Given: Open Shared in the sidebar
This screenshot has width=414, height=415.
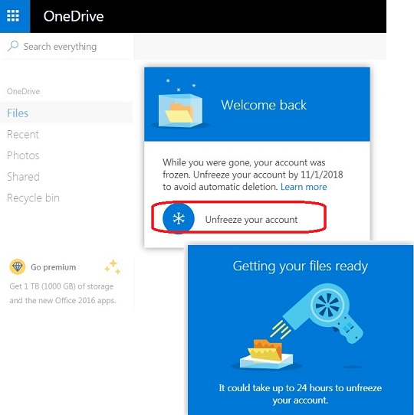Looking at the screenshot, I should point(23,177).
